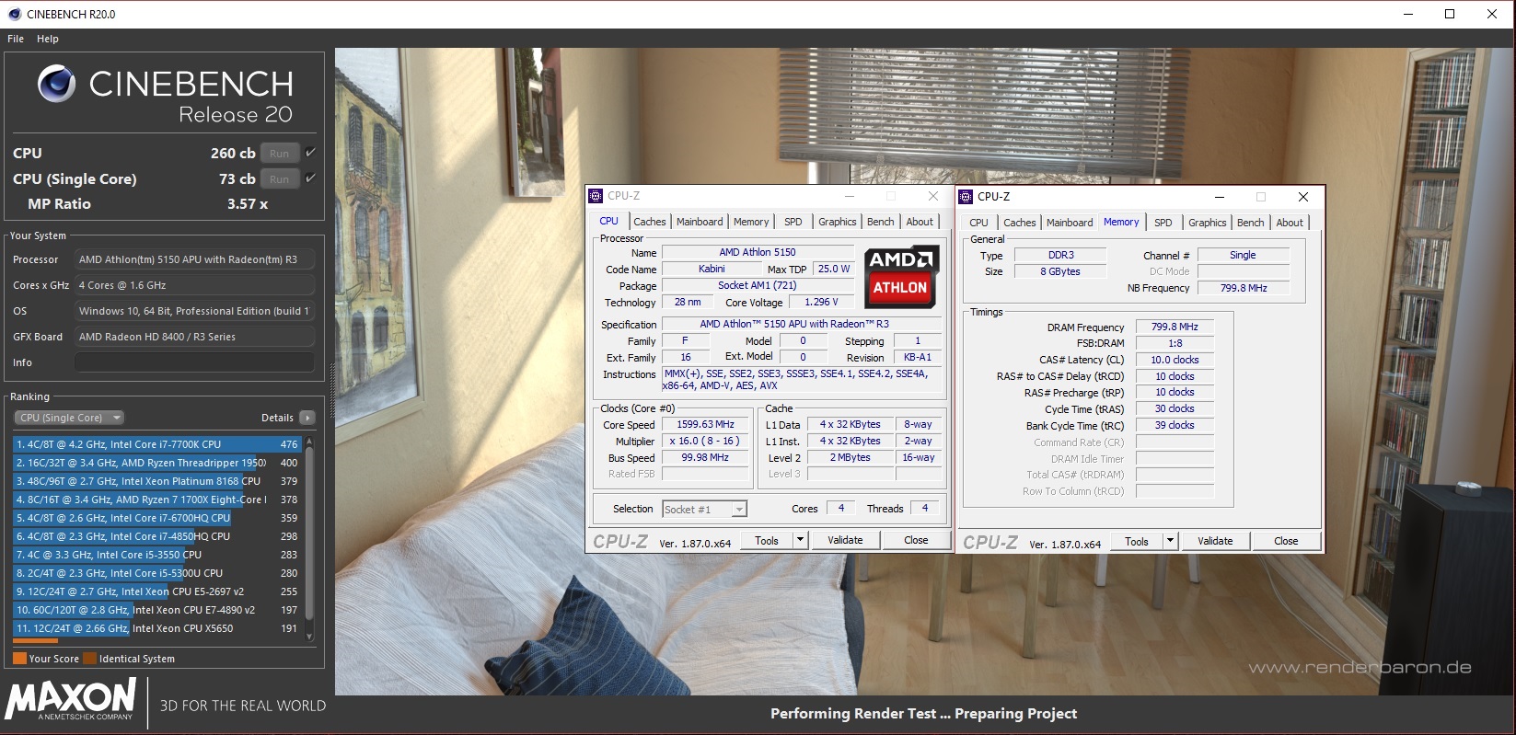Click the MP Ratio 3.57 x value

(248, 204)
